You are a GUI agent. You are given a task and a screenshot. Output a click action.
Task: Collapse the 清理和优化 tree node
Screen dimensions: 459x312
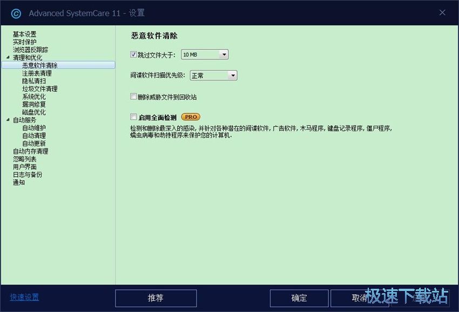[8, 57]
